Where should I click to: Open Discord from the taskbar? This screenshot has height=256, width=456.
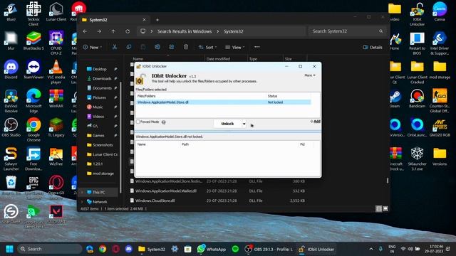pyautogui.click(x=129, y=249)
